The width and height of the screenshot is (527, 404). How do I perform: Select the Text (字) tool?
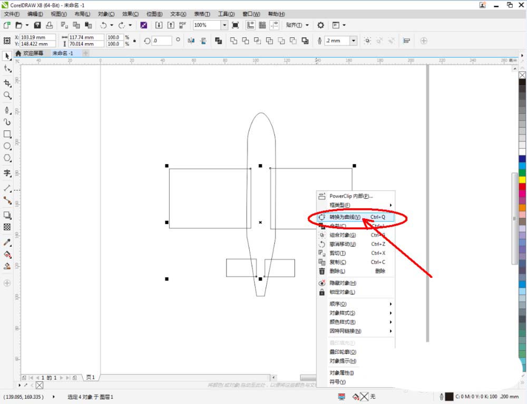(x=7, y=173)
